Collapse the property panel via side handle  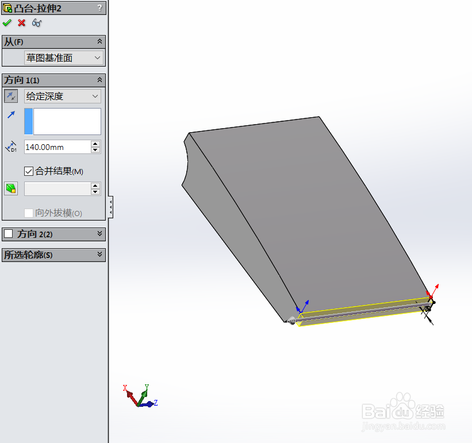pyautogui.click(x=111, y=207)
